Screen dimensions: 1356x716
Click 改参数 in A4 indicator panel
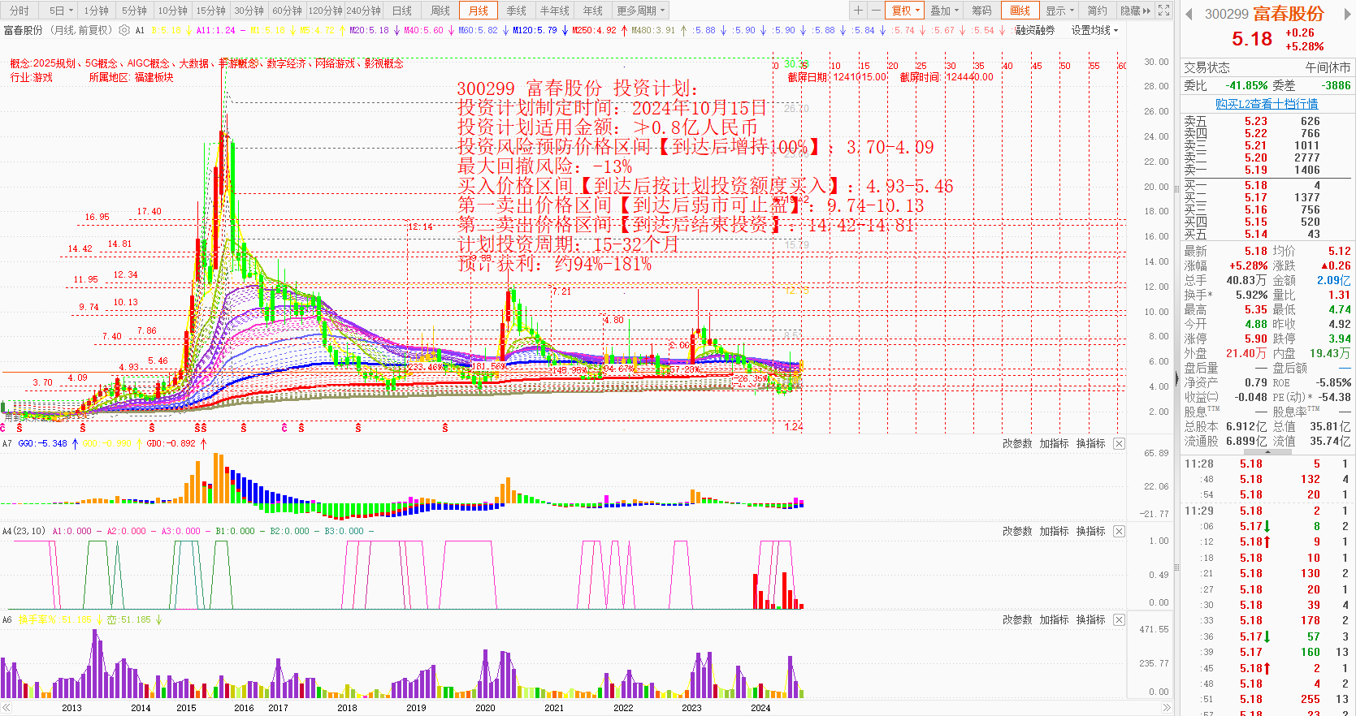pos(1016,531)
